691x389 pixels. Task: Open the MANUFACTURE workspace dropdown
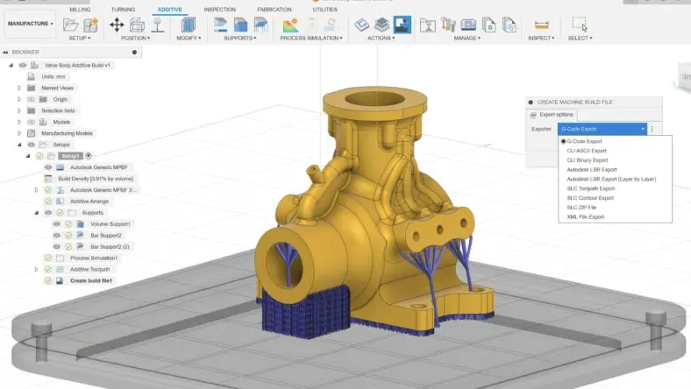(x=30, y=24)
